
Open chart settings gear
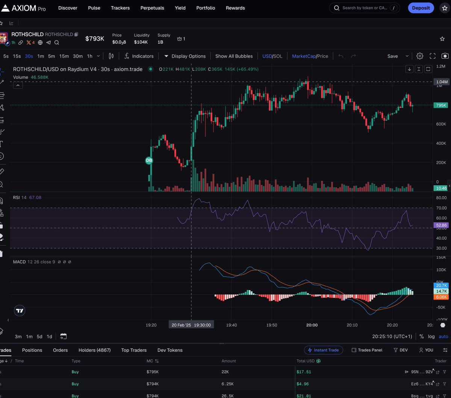tap(420, 56)
